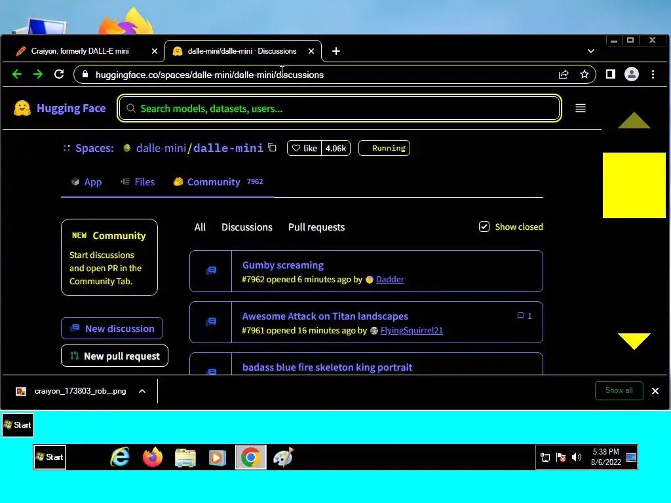Open the volume speaker tray icon
Image resolution: width=671 pixels, height=503 pixels.
577,457
